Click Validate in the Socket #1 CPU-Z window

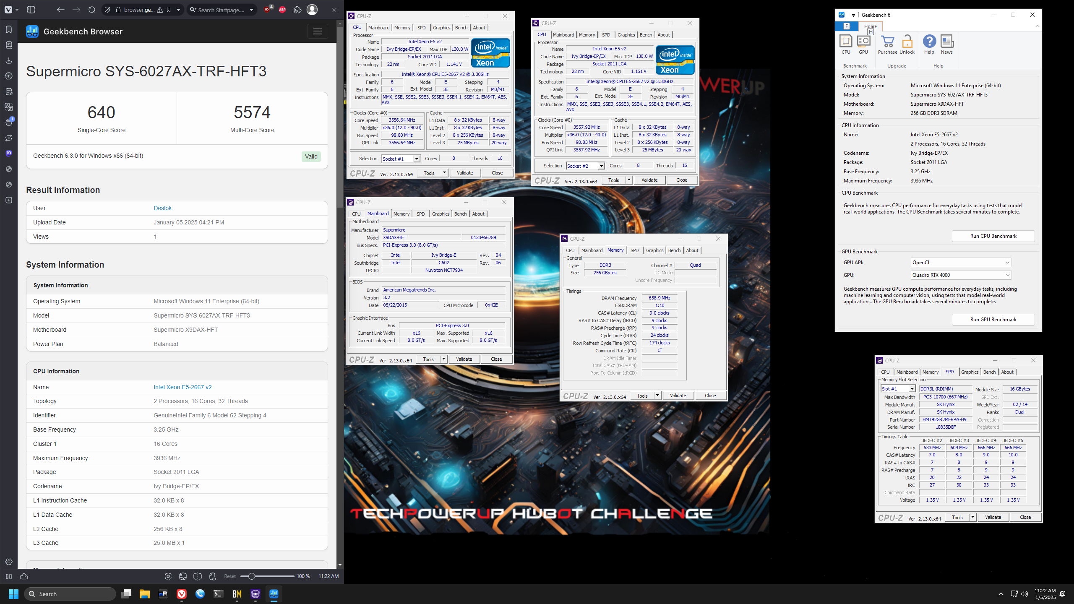tap(465, 173)
